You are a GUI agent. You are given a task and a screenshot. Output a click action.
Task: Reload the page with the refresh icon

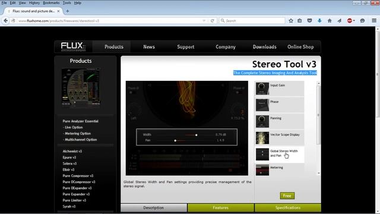click(213, 21)
